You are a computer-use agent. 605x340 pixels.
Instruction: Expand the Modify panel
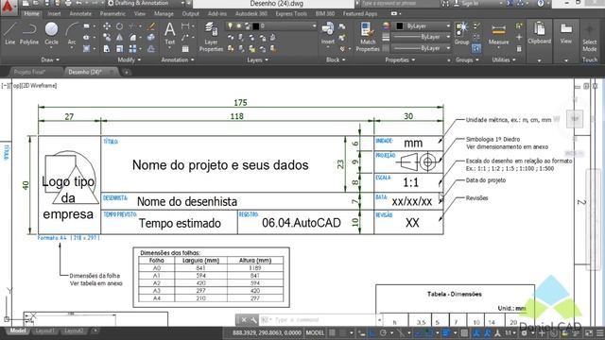(x=129, y=59)
